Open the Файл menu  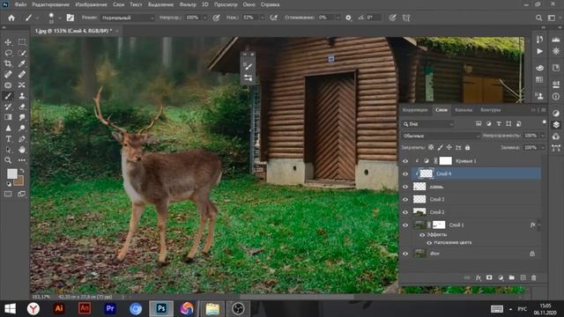click(20, 4)
